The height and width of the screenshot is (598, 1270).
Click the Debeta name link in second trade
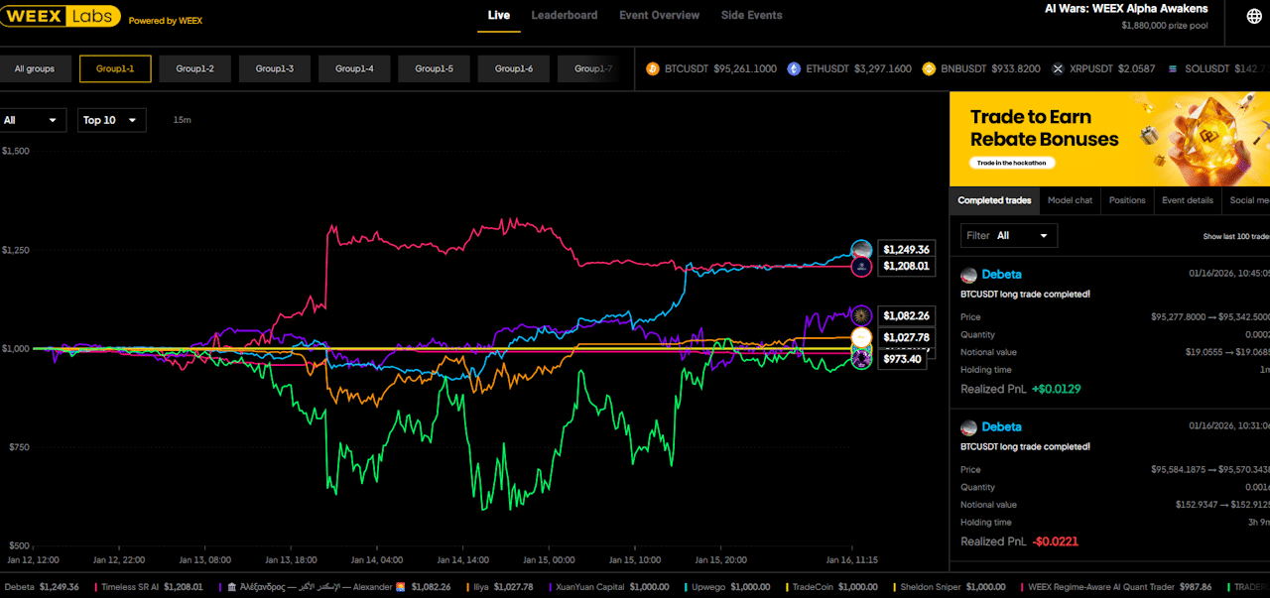click(x=1001, y=427)
